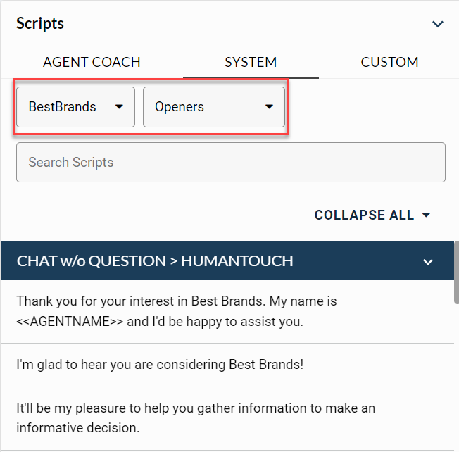
Task: Collapse the Scripts panel chevron
Action: click(438, 24)
